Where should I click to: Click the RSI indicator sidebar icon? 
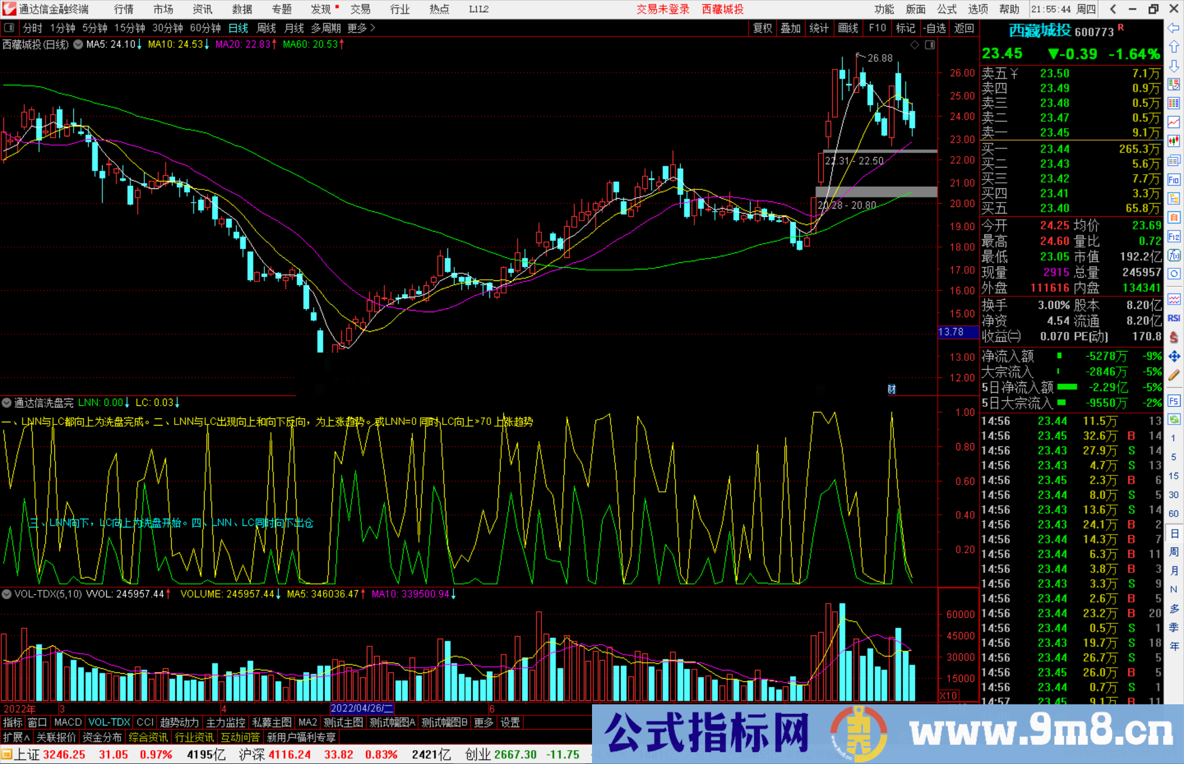[1174, 318]
